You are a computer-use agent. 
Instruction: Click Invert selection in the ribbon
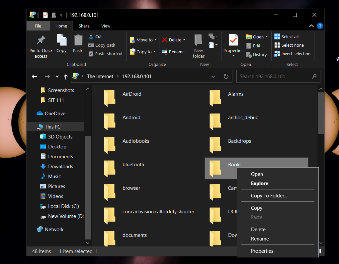click(292, 54)
